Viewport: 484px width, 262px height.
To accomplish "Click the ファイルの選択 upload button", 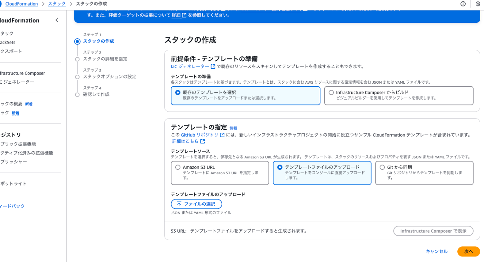I will pyautogui.click(x=196, y=204).
